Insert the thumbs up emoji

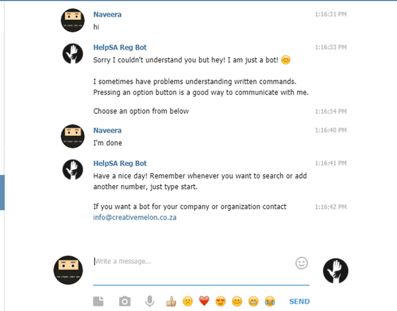171,302
